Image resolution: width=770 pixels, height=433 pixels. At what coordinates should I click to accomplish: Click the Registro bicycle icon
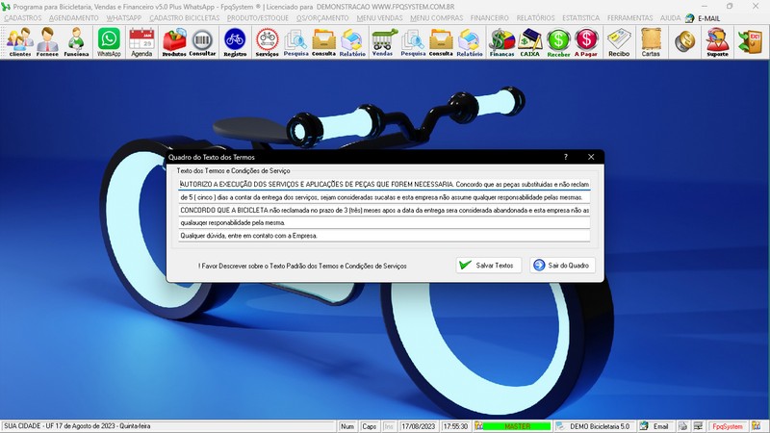(234, 41)
